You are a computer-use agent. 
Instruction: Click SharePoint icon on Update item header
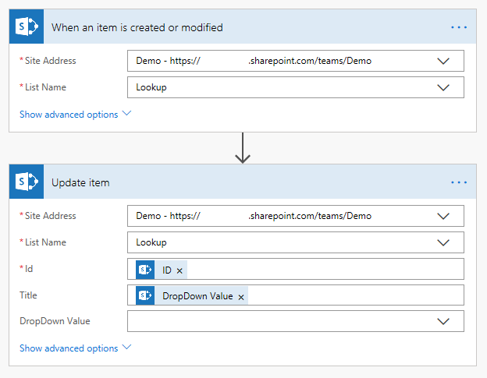pyautogui.click(x=28, y=182)
